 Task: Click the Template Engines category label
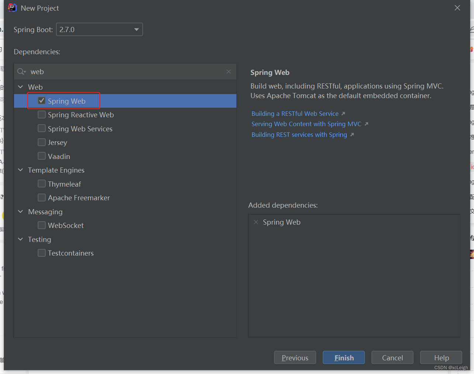tap(56, 170)
